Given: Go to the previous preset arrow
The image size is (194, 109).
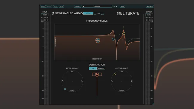Looking at the screenshot, I should (114, 6).
